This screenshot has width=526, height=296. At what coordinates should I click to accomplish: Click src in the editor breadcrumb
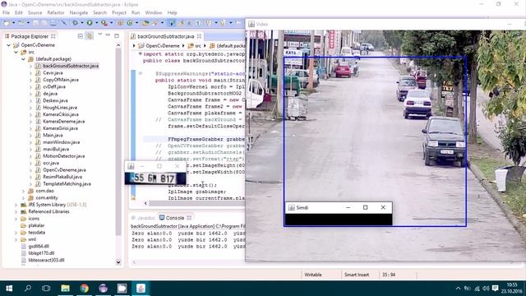pos(198,45)
